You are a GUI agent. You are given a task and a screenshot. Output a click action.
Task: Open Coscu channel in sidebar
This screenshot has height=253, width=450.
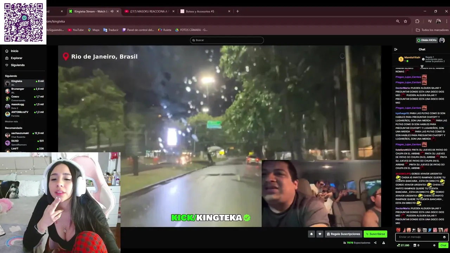(x=24, y=98)
